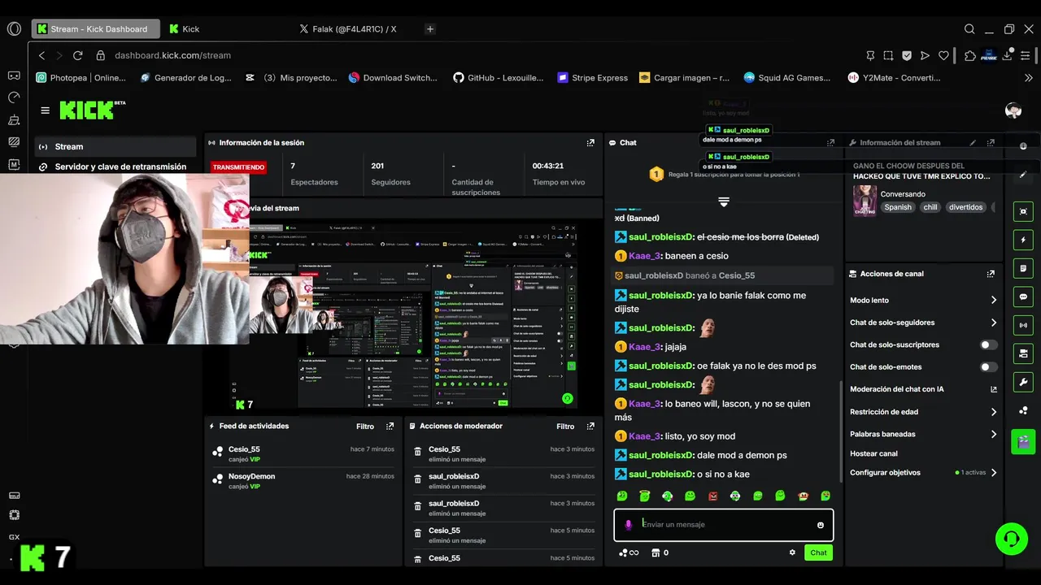The image size is (1041, 585).
Task: Open the profile avatar menu
Action: tap(1013, 110)
